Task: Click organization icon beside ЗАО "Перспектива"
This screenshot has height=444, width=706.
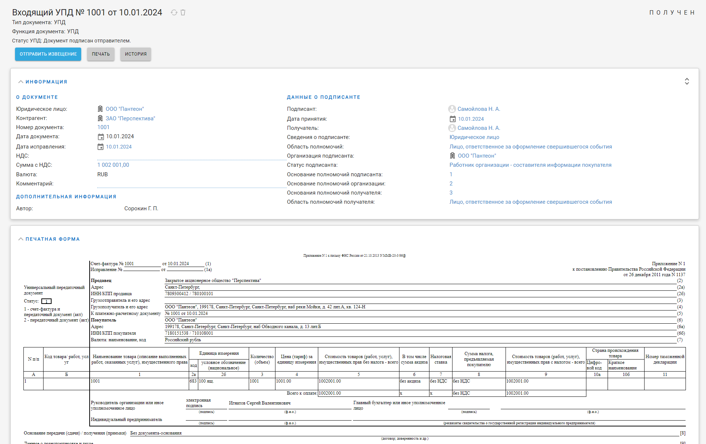Action: pyautogui.click(x=100, y=118)
